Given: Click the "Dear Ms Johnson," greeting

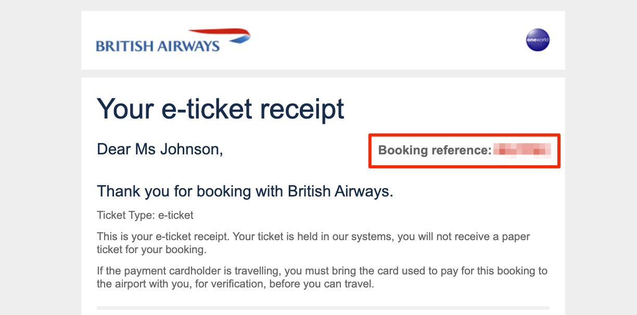Looking at the screenshot, I should click(160, 150).
